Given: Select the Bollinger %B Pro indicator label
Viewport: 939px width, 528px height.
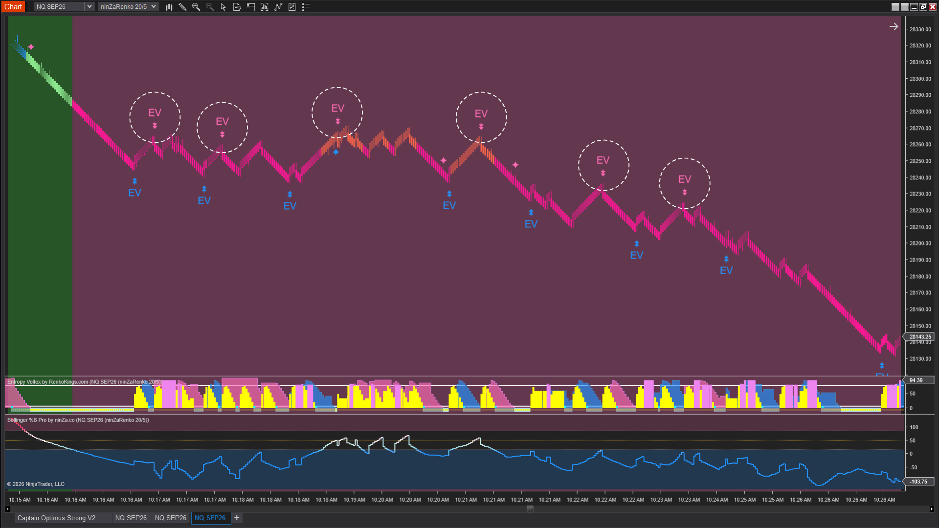Looking at the screenshot, I should [x=78, y=420].
